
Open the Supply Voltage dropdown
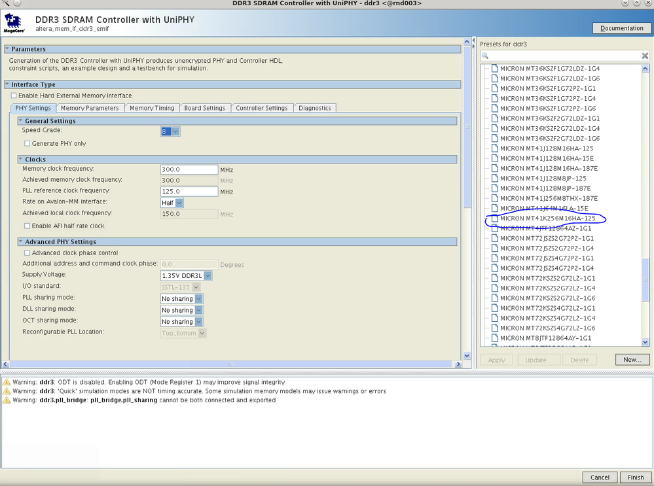(x=208, y=275)
